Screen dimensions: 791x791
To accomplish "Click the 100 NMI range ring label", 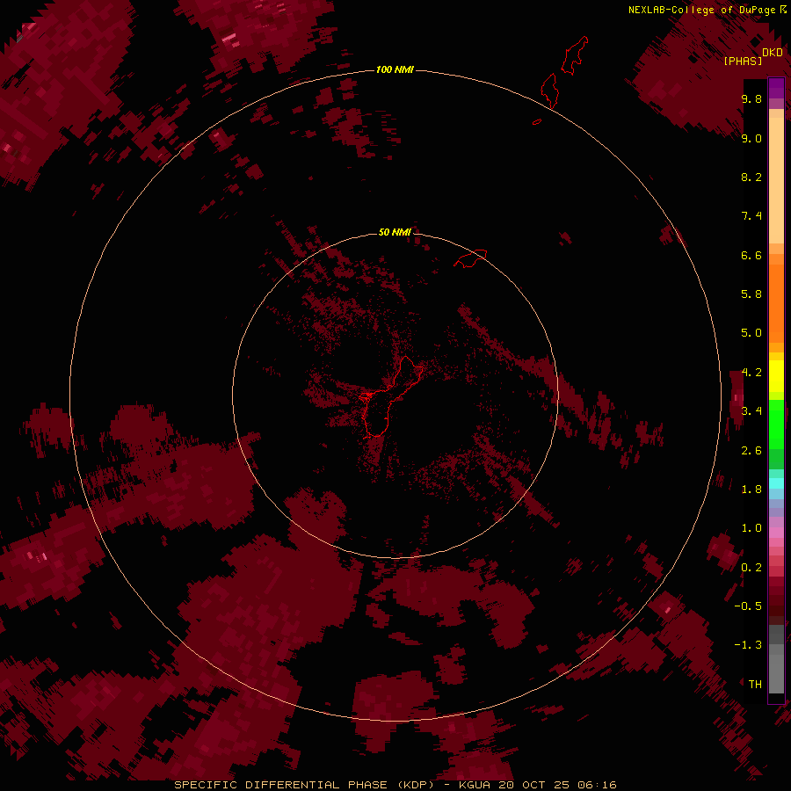I will [395, 69].
